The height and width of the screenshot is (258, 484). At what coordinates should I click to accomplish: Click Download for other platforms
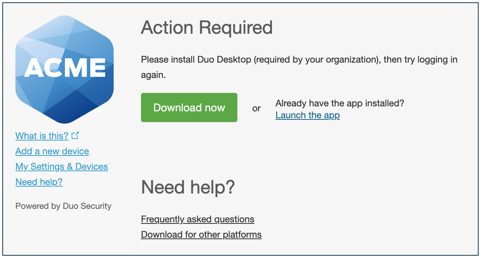201,234
